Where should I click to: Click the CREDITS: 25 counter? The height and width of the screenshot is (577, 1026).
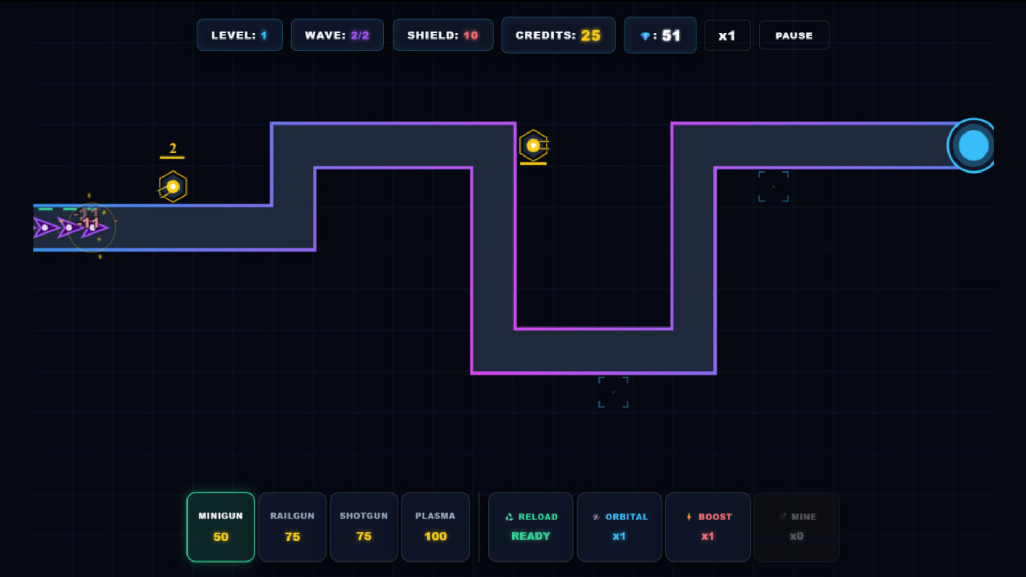[x=558, y=35]
